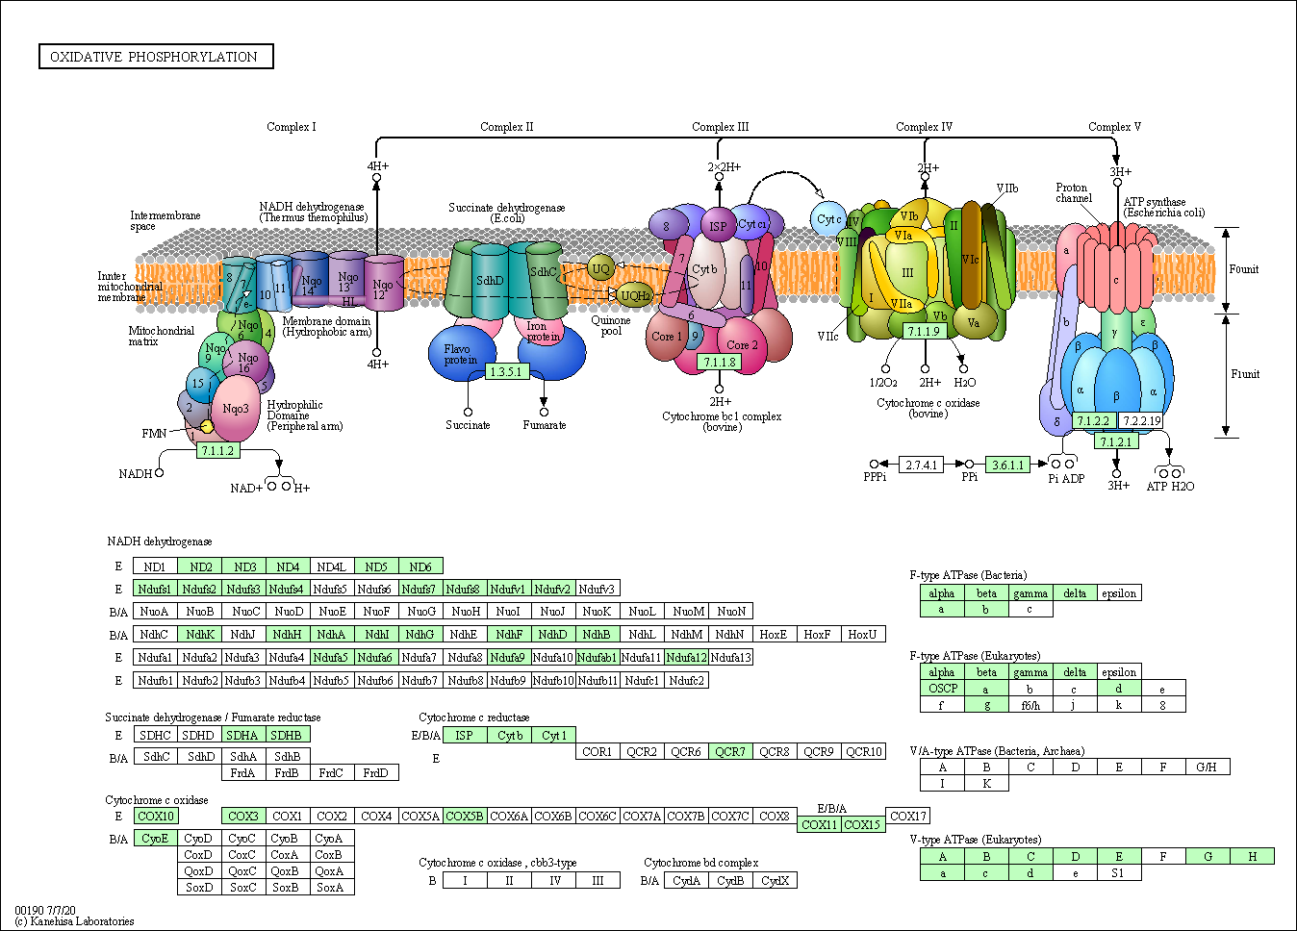Select the ND1 gene box
This screenshot has width=1297, height=931.
[155, 566]
